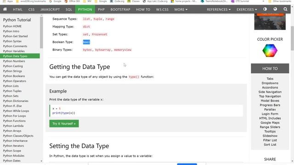Click the memoryview type text
The width and height of the screenshot is (294, 165).
123,50
